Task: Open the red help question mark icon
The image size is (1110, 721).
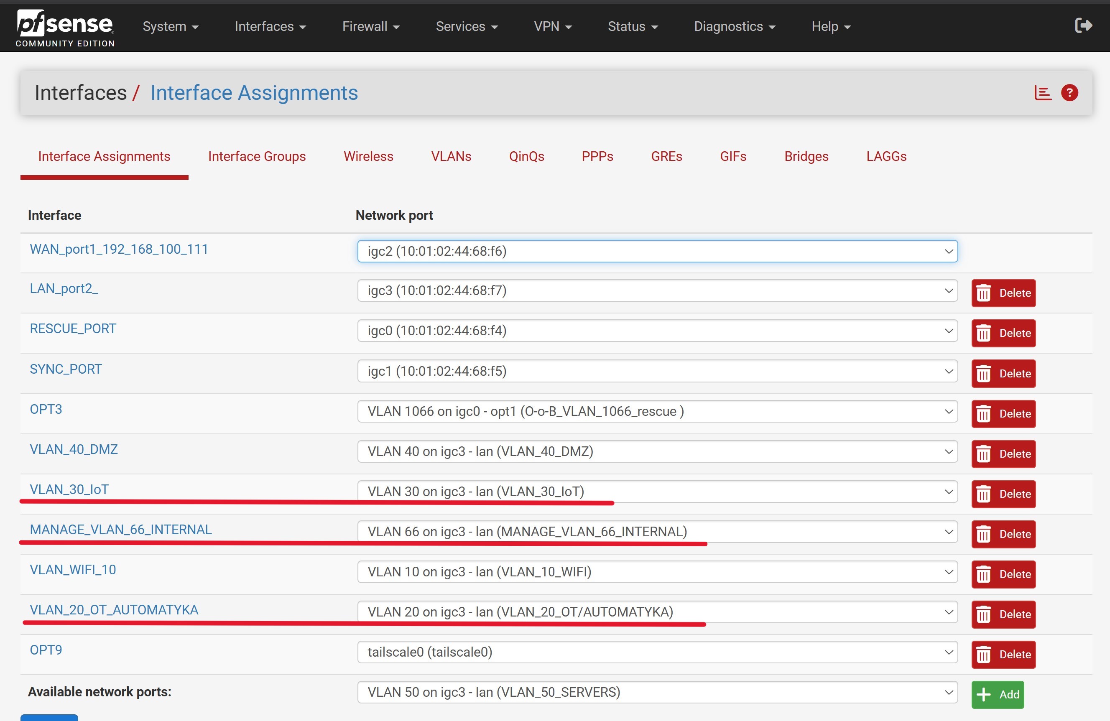Action: [x=1069, y=93]
